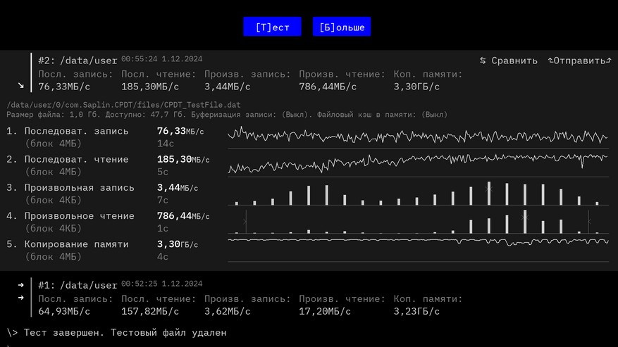The height and width of the screenshot is (347, 618).
Task: Click the random read bar chart
Action: click(417, 221)
